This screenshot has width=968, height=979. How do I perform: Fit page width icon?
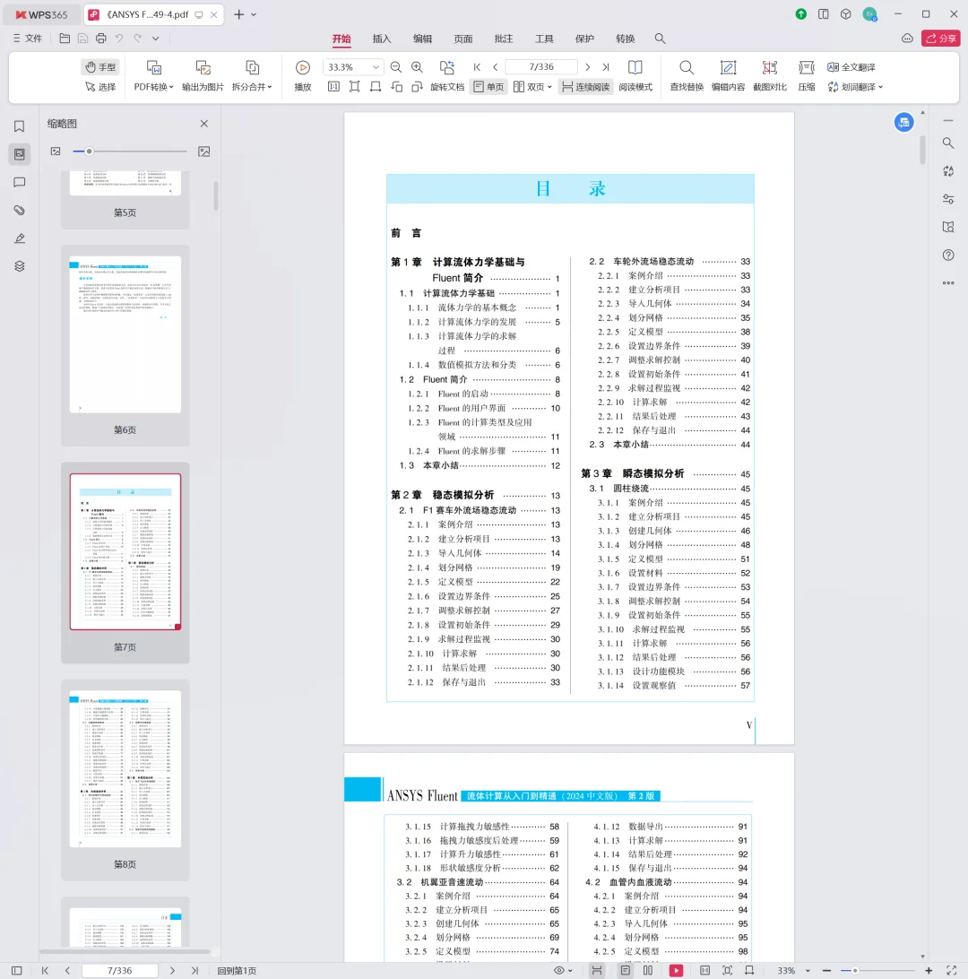[x=375, y=87]
